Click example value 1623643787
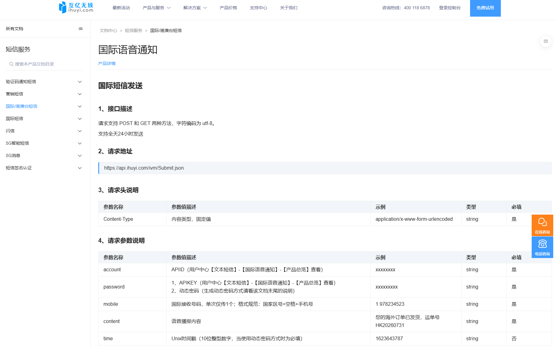The image size is (556, 347). coord(389,338)
